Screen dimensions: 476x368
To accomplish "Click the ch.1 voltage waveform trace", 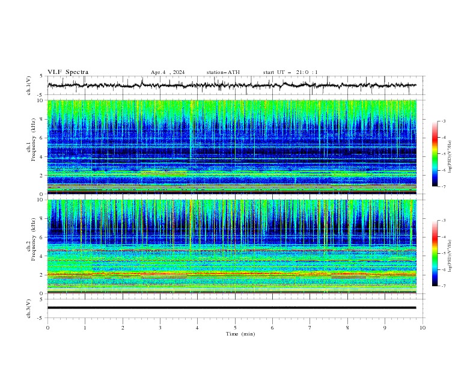I will point(231,85).
